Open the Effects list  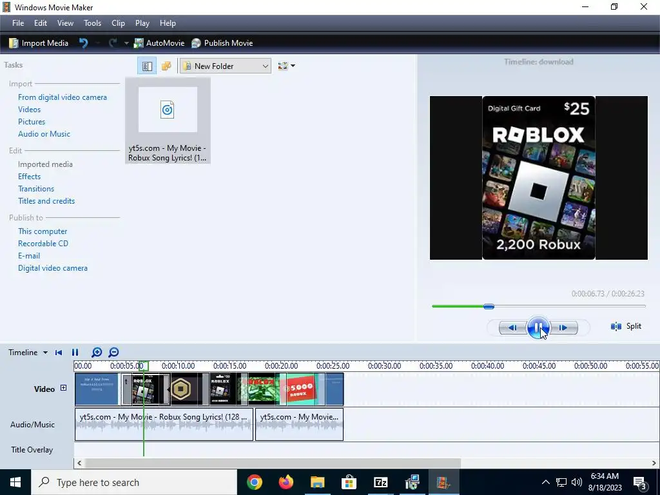pyautogui.click(x=30, y=177)
